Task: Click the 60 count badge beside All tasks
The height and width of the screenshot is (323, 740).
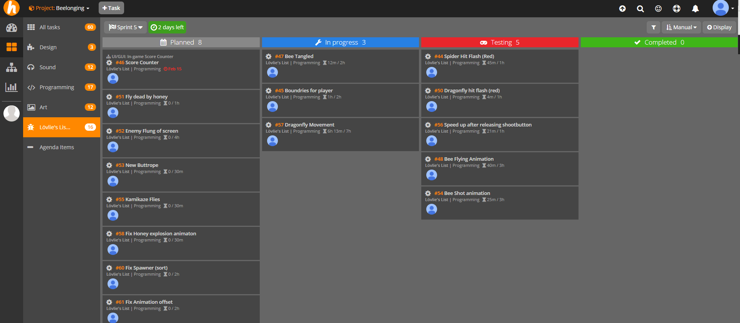Action: [x=90, y=27]
